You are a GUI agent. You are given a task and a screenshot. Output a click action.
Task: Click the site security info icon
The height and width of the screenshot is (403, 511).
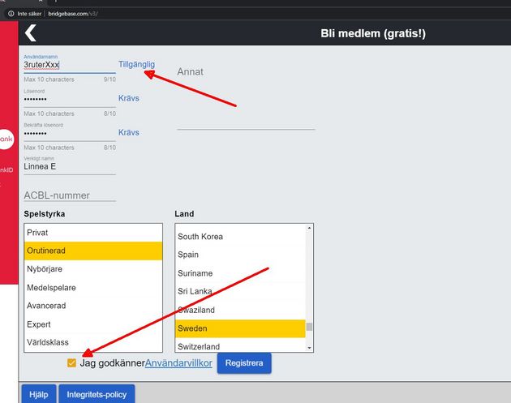click(x=11, y=14)
